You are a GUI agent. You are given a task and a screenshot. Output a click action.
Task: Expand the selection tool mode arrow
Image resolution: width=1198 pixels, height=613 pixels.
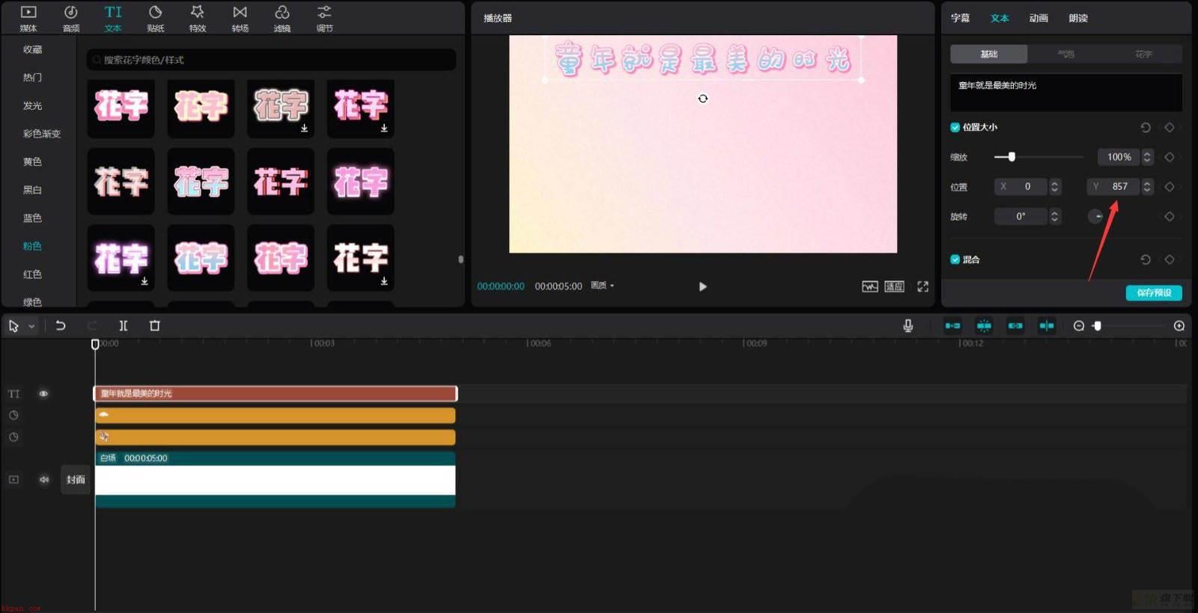pos(31,327)
